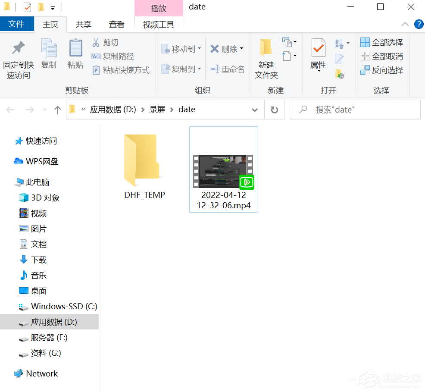Image resolution: width=425 pixels, height=392 pixels.
Task: Switch to the 查看 ribbon tab
Action: [117, 24]
